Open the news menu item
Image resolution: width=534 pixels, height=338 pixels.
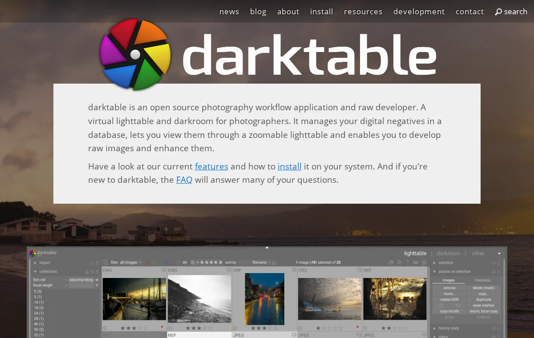229,12
